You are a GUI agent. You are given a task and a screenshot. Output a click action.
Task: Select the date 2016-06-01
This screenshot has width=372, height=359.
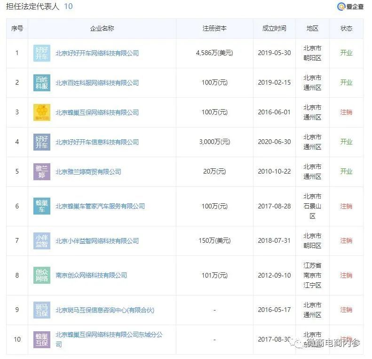click(x=274, y=112)
